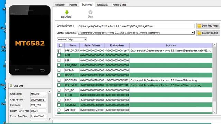
Task: Click the partition table scroll-up arrow
Action: [214, 45]
